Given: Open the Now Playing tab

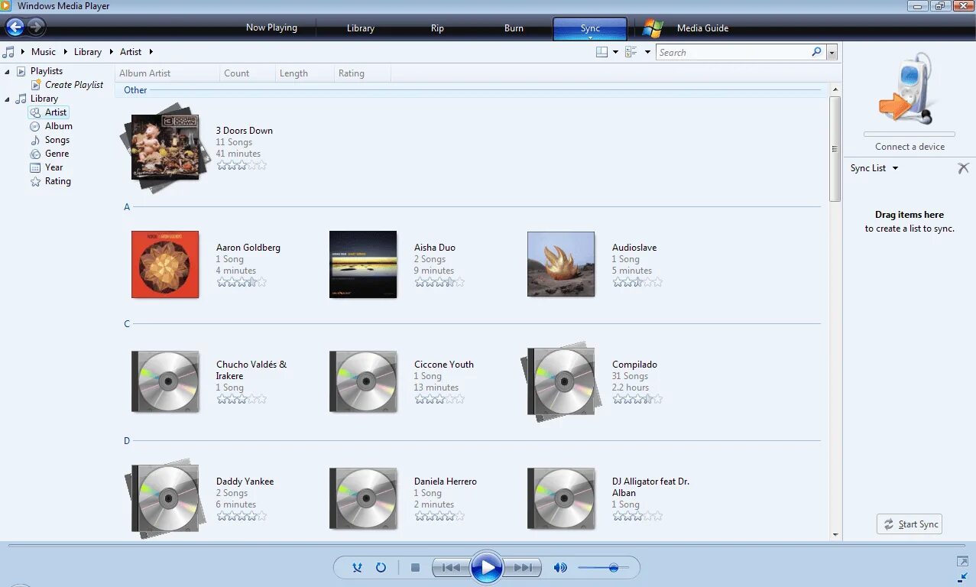Looking at the screenshot, I should coord(271,28).
